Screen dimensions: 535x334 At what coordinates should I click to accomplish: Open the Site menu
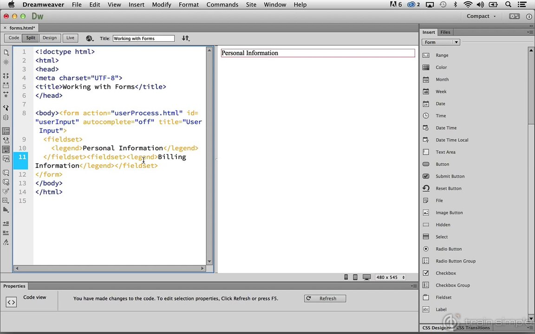[x=251, y=5]
